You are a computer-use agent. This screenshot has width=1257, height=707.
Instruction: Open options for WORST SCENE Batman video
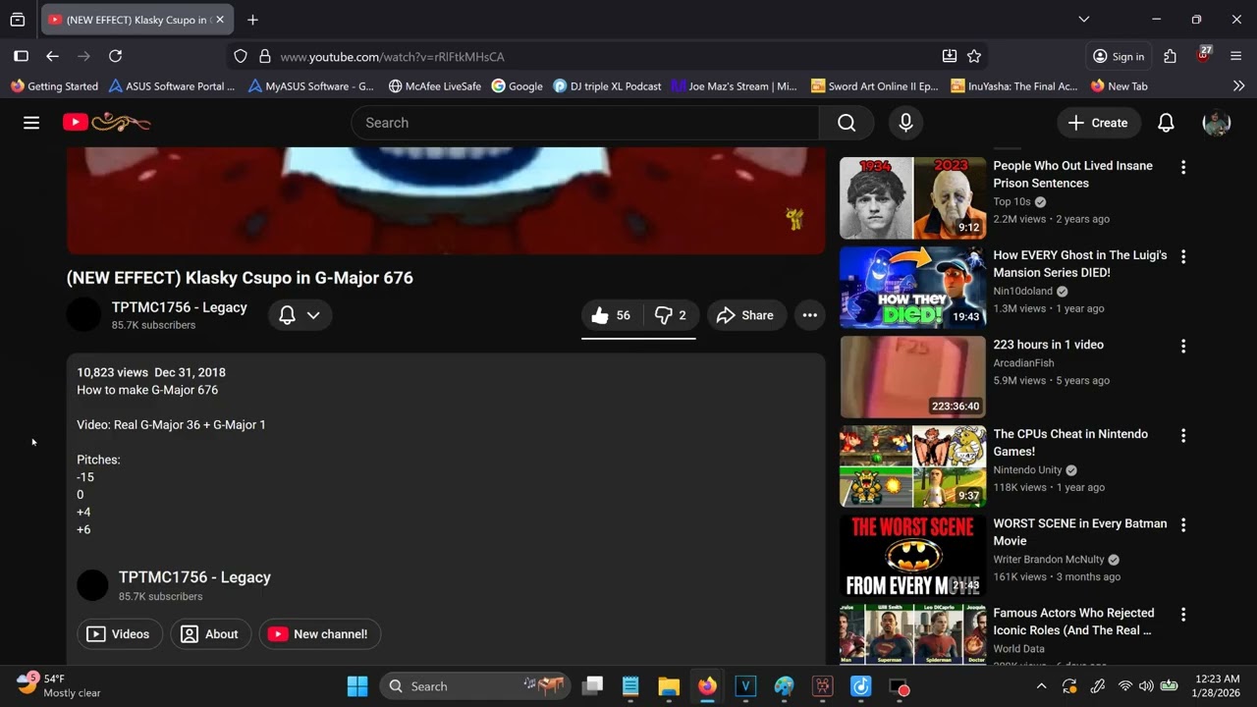click(1183, 525)
